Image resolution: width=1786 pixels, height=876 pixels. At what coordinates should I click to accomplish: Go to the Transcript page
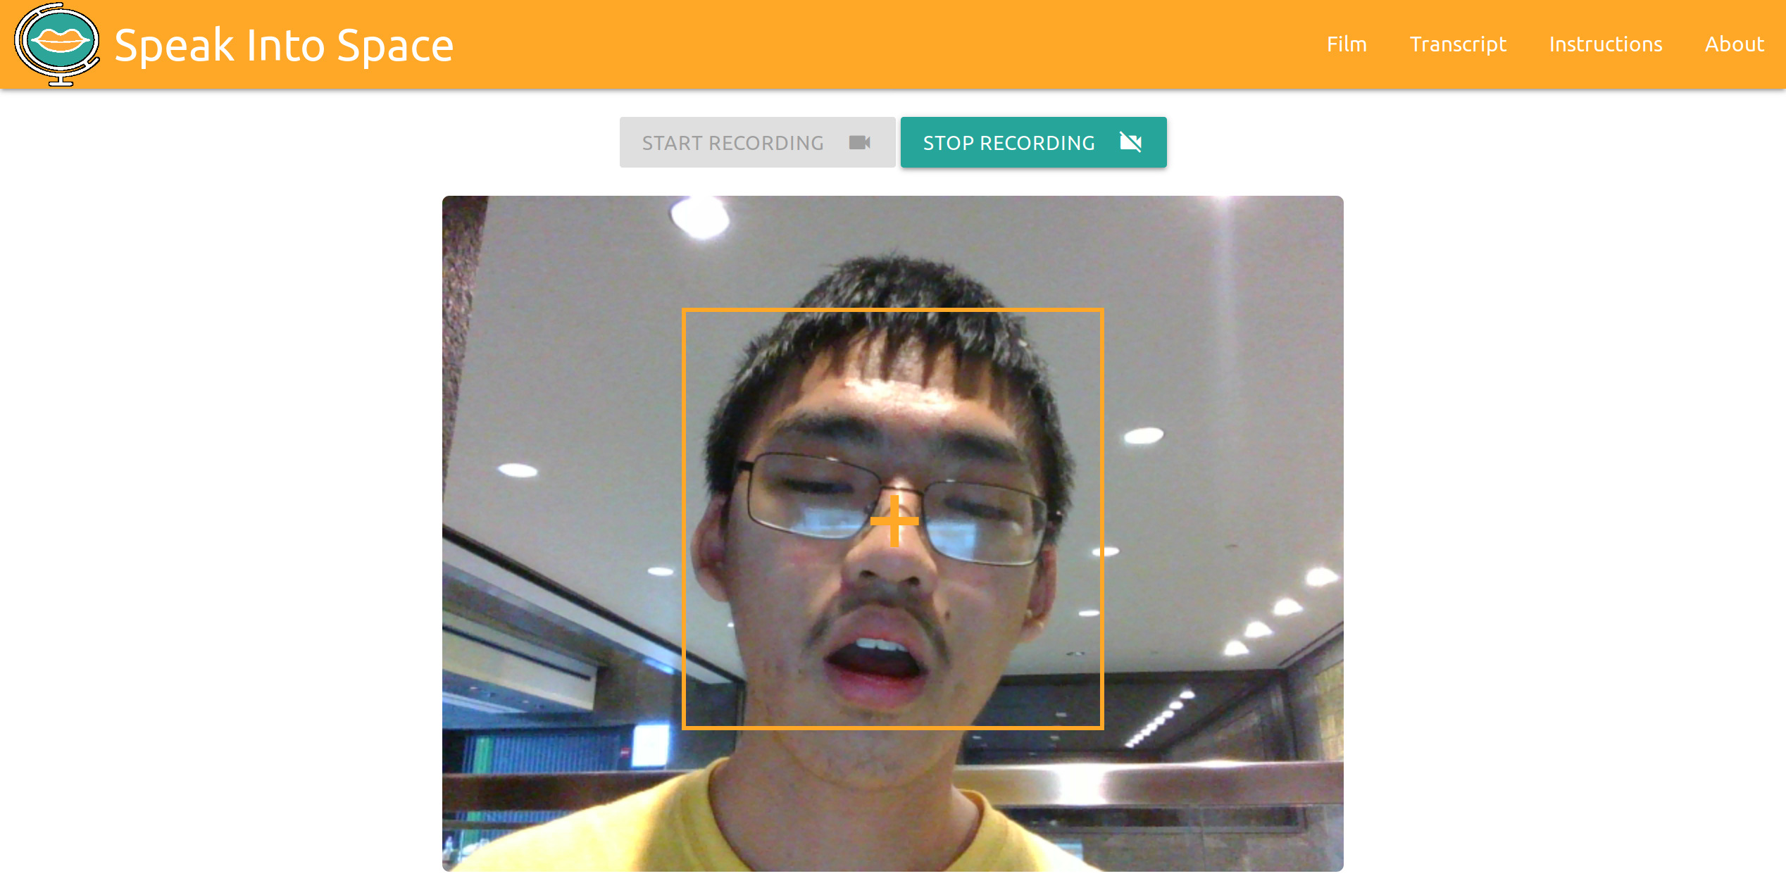pyautogui.click(x=1458, y=44)
